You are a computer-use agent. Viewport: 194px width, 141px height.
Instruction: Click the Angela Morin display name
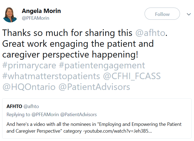[41, 11]
